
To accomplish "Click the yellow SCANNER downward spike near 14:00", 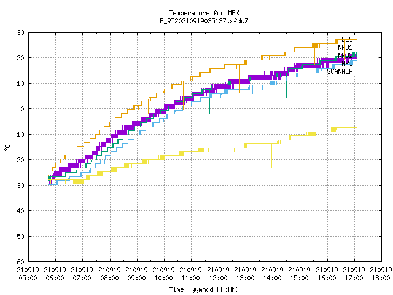I will click(x=271, y=155).
